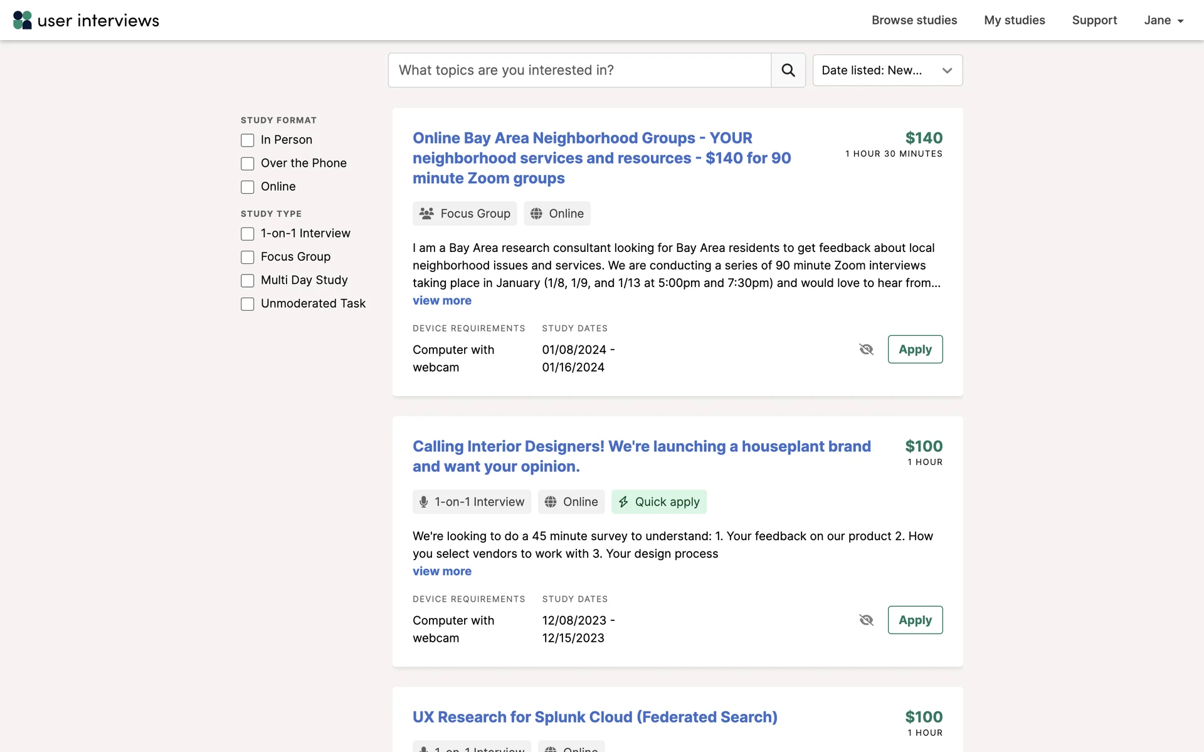Click the search magnifier icon button
Viewport: 1204px width, 752px height.
tap(788, 70)
